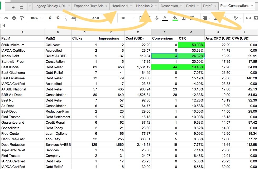258x169 pixels.
Task: Toggle bold formatting
Action: [x=140, y=18]
